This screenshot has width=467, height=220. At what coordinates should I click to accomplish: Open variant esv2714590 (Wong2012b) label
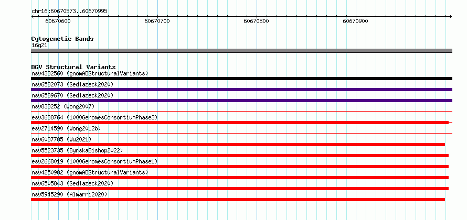[66, 128]
